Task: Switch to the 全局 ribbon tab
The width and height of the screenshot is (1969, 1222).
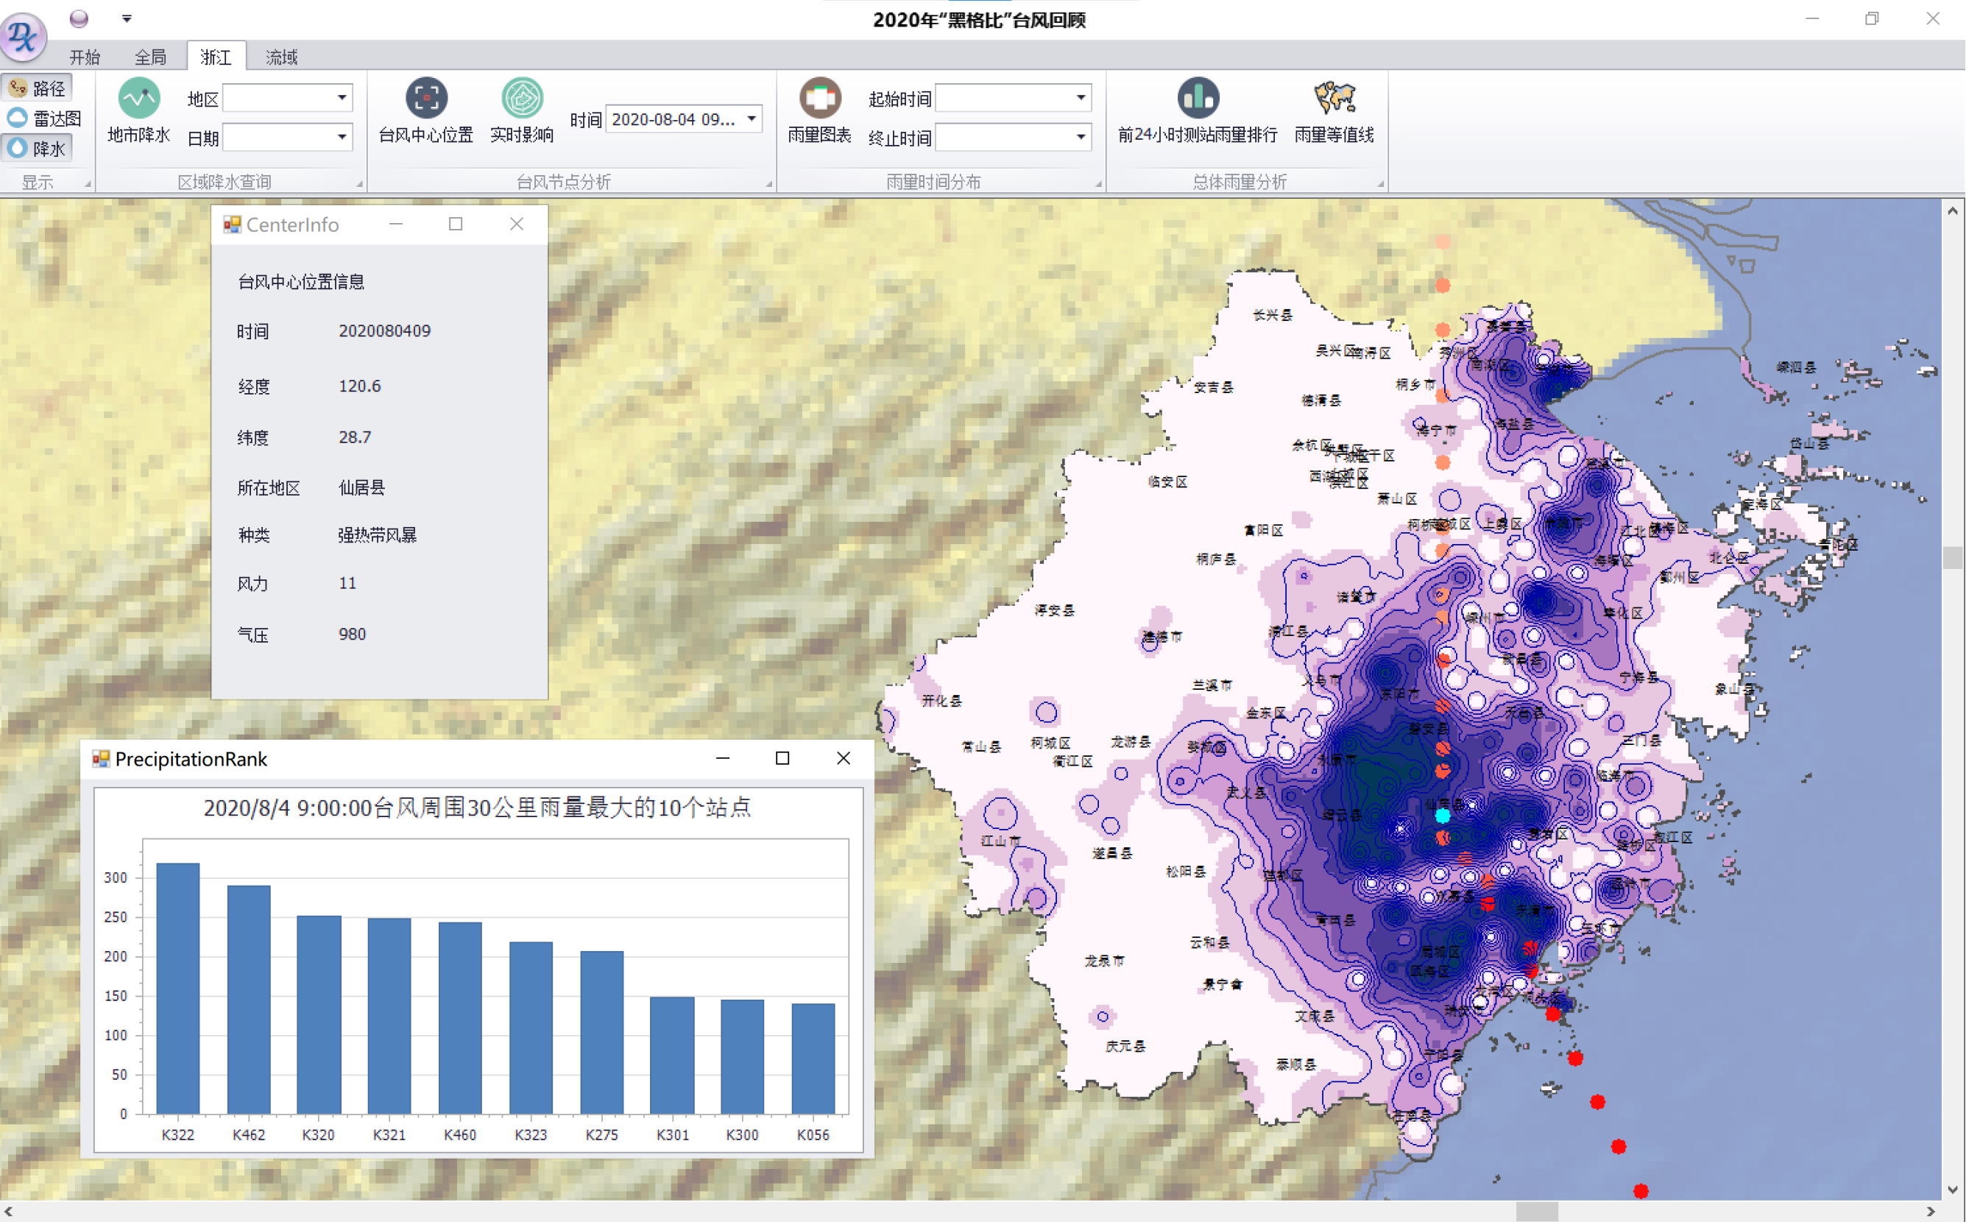Action: click(x=150, y=57)
